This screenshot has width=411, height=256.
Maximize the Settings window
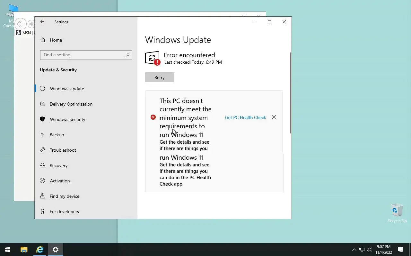tap(269, 22)
